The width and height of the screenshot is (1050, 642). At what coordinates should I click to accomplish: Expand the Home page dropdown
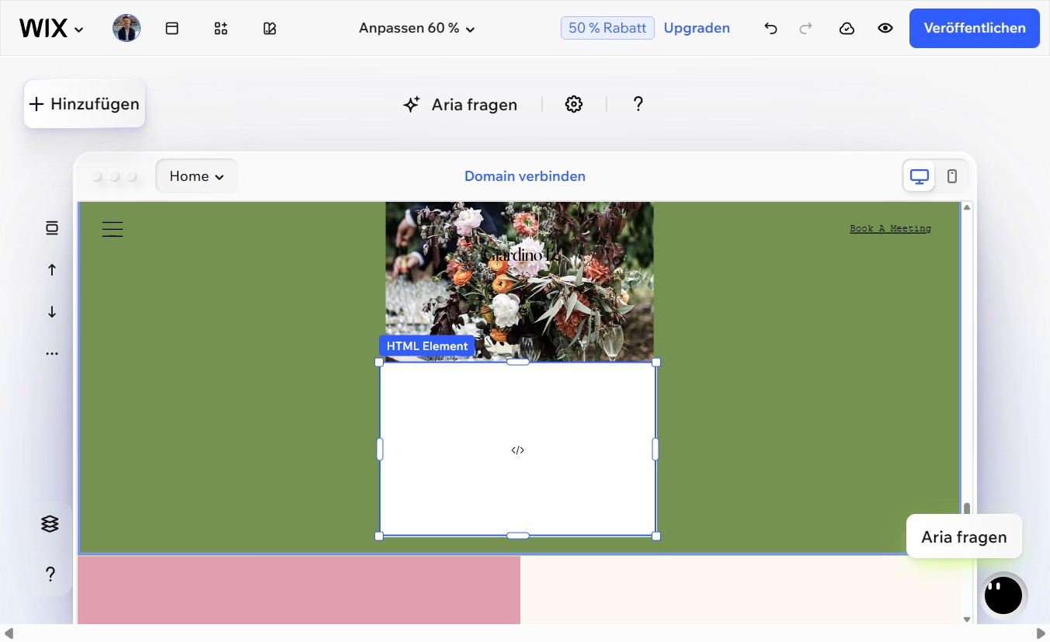coord(196,176)
